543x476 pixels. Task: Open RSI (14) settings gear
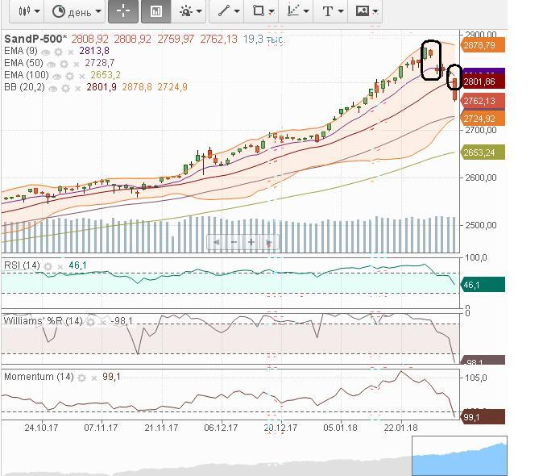pos(48,266)
